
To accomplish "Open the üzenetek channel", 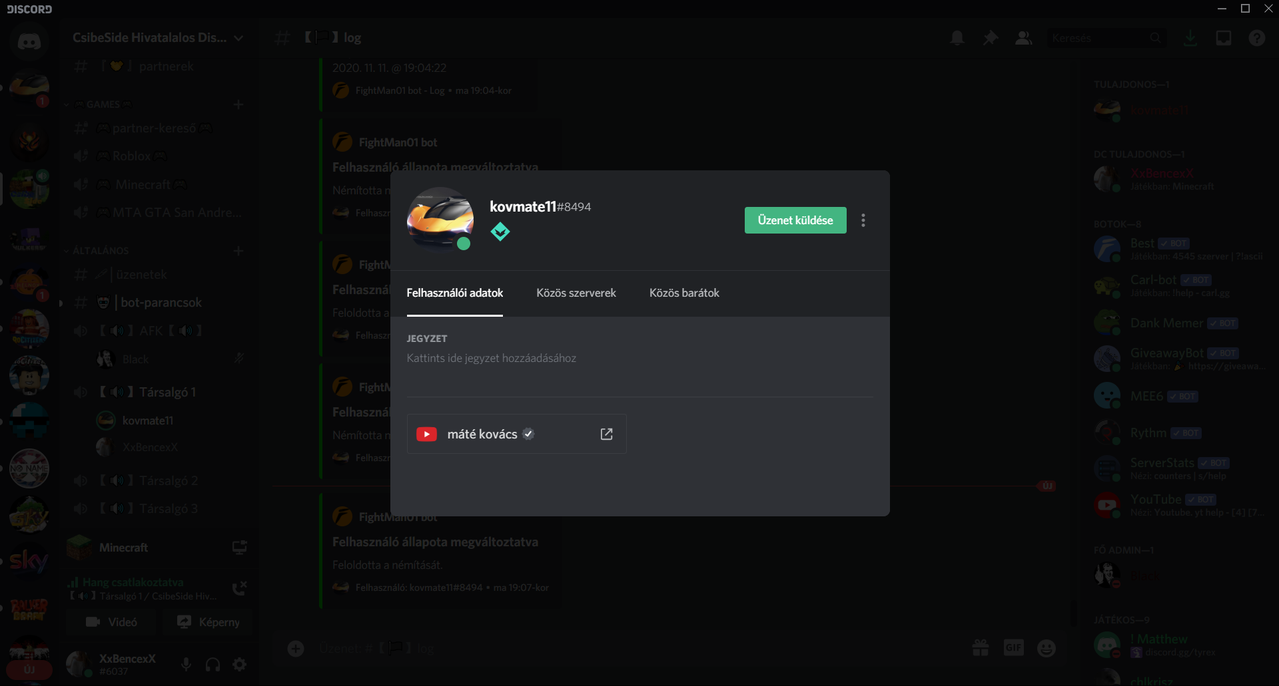I will point(160,274).
